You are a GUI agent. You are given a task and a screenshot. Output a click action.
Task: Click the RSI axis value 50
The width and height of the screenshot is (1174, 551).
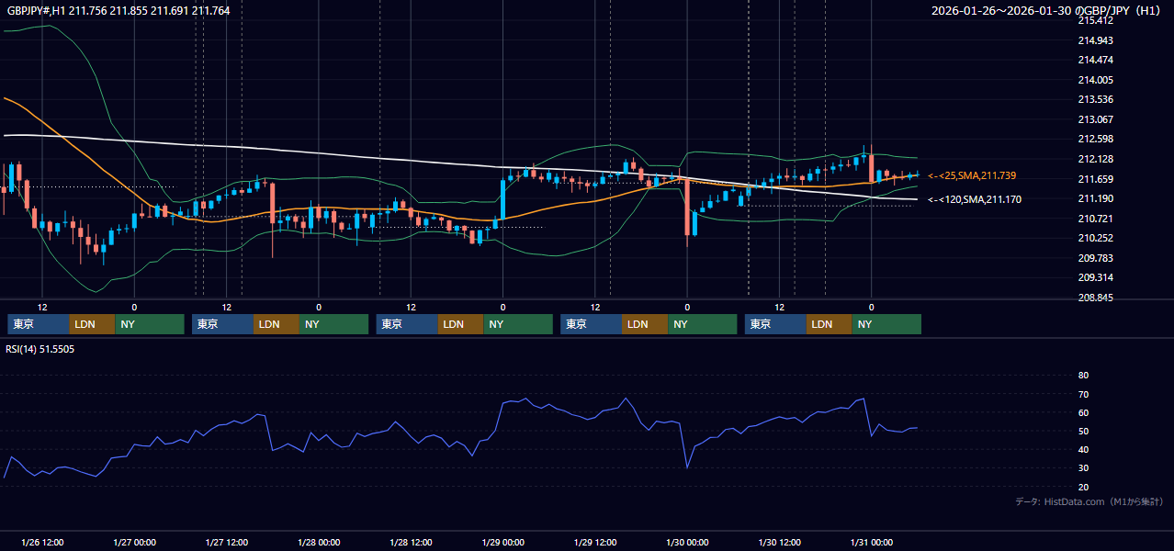coord(1083,431)
